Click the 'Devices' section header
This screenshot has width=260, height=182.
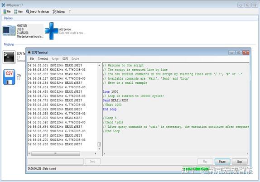8,18
